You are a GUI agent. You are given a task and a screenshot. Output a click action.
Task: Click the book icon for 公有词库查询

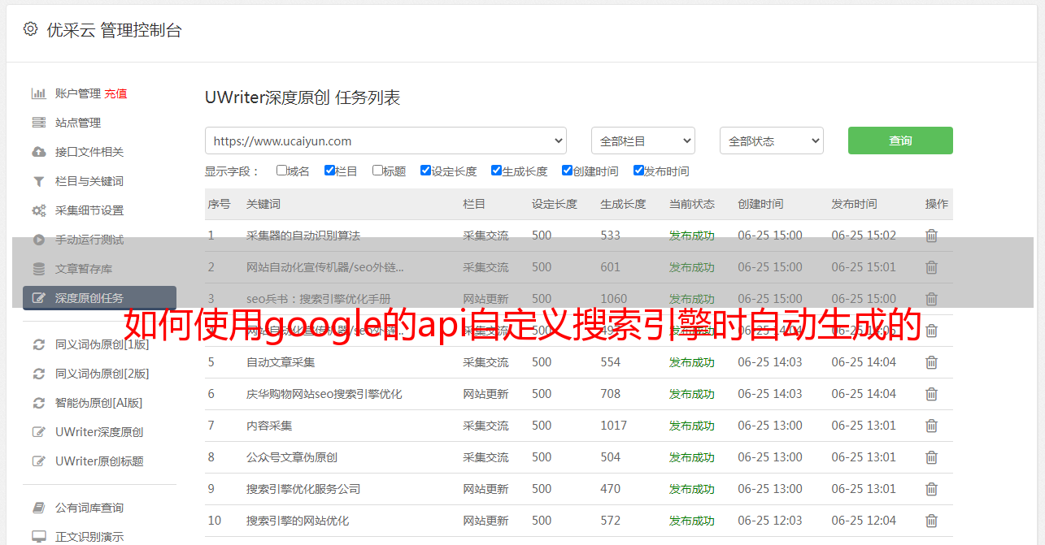pyautogui.click(x=38, y=508)
